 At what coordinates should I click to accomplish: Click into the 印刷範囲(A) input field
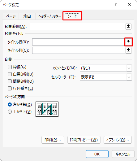(x=78, y=26)
